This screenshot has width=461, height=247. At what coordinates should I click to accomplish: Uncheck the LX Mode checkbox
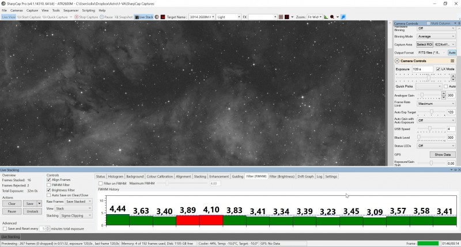[x=438, y=69]
